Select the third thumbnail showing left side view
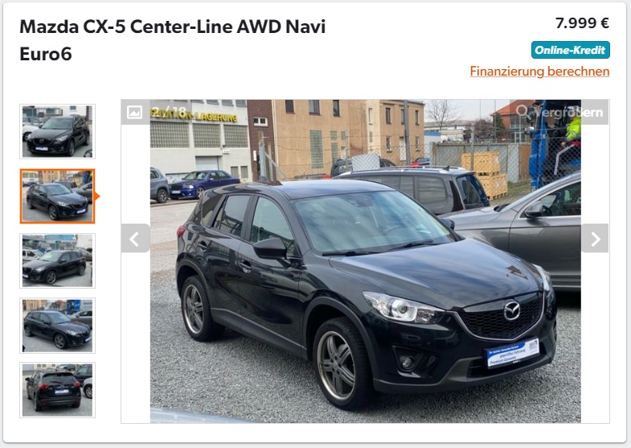The width and height of the screenshot is (631, 448). [x=58, y=261]
